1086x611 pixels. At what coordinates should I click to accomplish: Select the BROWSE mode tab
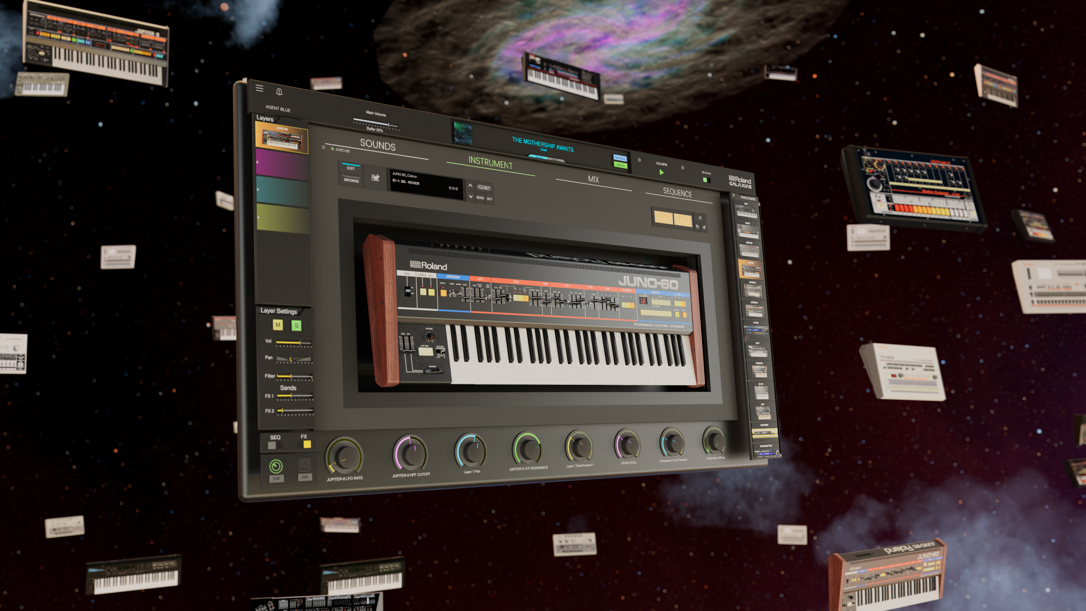click(351, 180)
